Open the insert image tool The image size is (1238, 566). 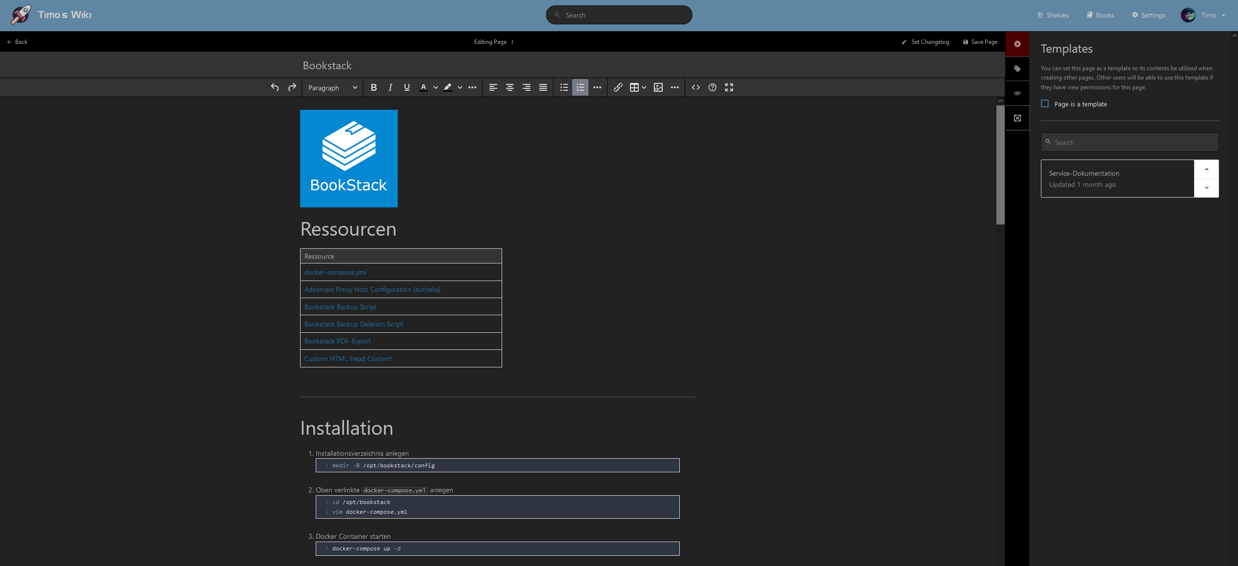click(x=658, y=88)
